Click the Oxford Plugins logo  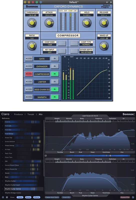coord(106,6)
